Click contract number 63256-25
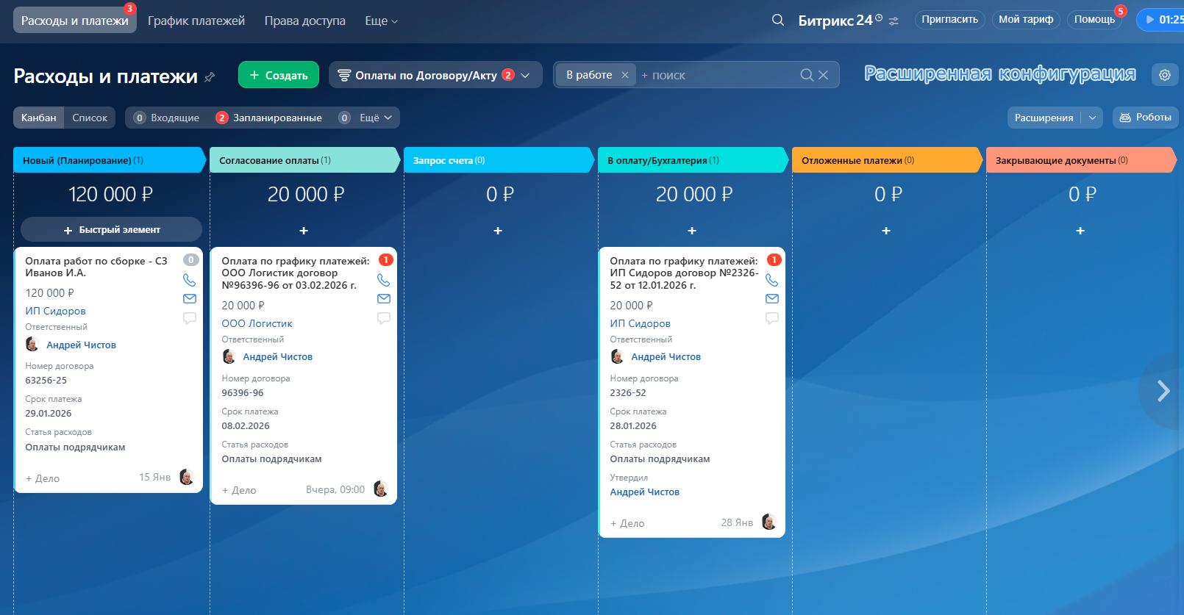Screen dimensions: 1184x615 click(x=46, y=381)
